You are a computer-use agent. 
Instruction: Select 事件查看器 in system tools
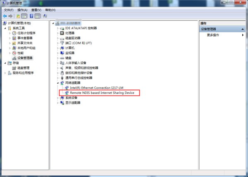[25, 38]
